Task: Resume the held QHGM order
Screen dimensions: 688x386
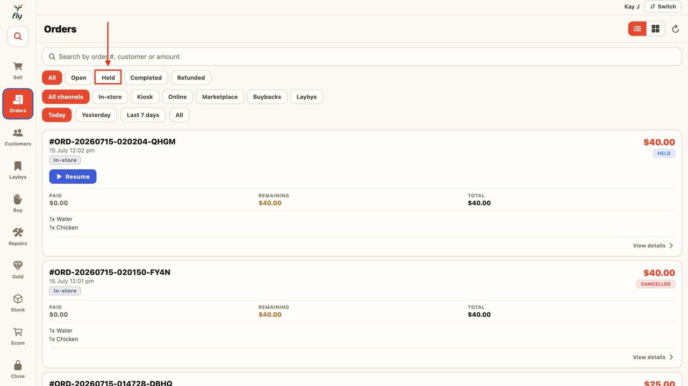Action: 73,176
